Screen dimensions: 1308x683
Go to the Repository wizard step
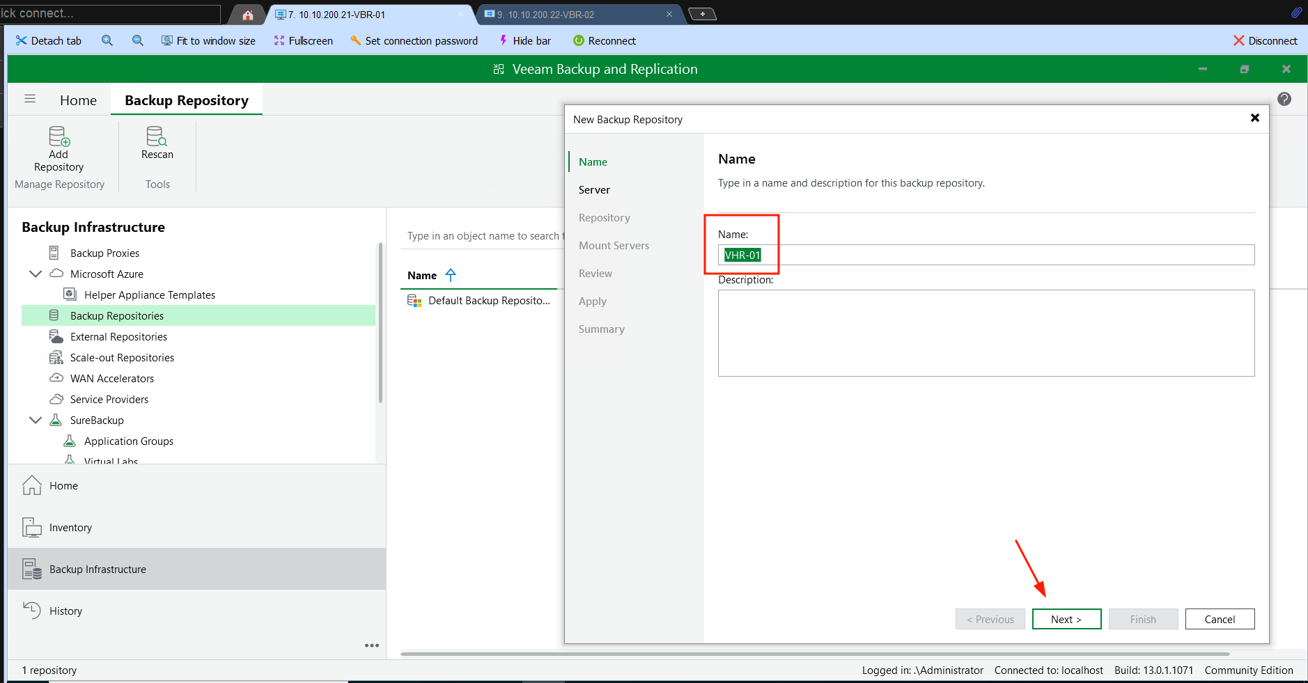click(x=604, y=217)
